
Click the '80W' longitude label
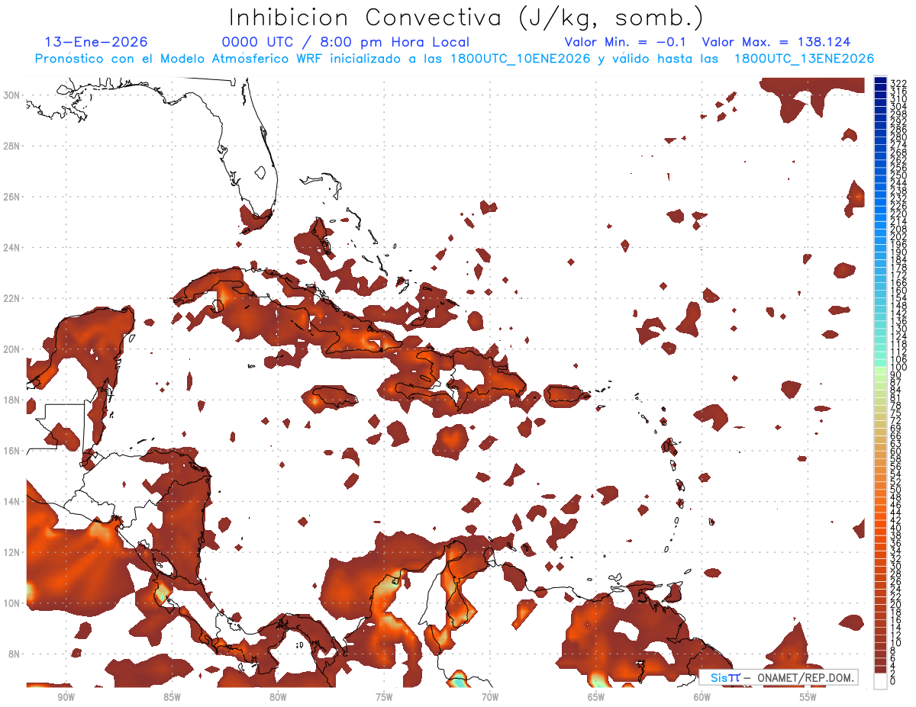[278, 697]
